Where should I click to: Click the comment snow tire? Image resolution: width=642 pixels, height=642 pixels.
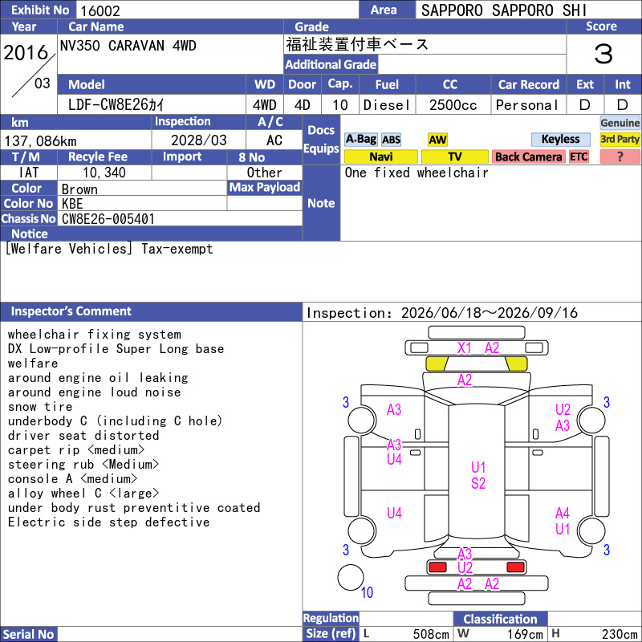click(39, 407)
